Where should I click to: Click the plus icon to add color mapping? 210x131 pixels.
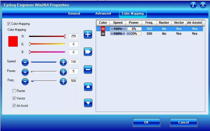point(88,35)
